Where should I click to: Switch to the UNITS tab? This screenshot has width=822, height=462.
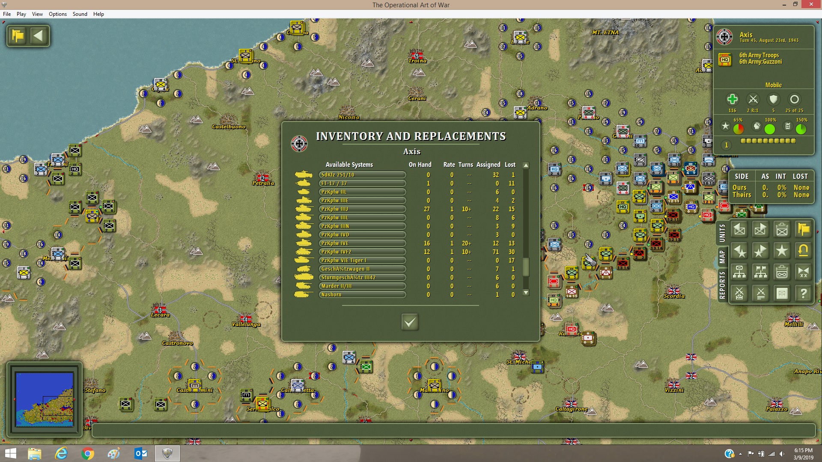(x=723, y=233)
